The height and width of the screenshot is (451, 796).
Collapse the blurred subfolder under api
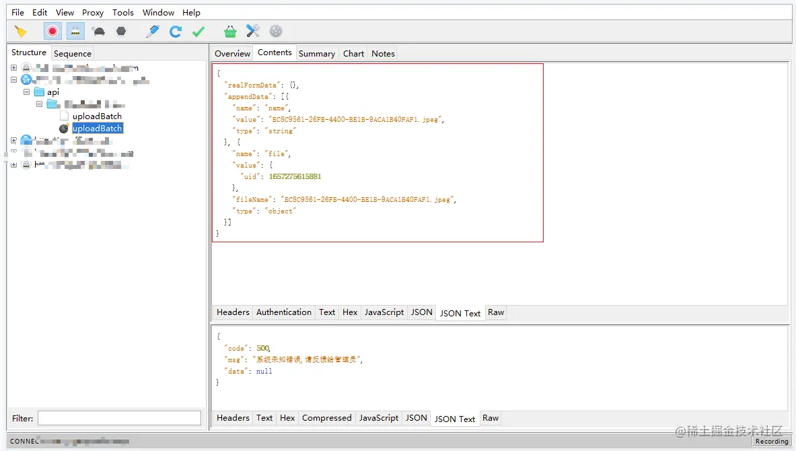(x=39, y=104)
